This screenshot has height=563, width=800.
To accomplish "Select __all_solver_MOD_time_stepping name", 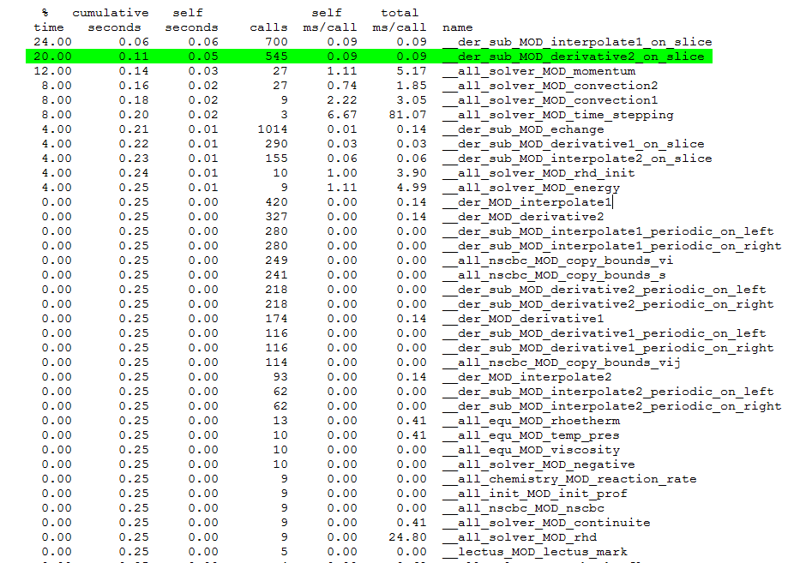I will pos(557,115).
